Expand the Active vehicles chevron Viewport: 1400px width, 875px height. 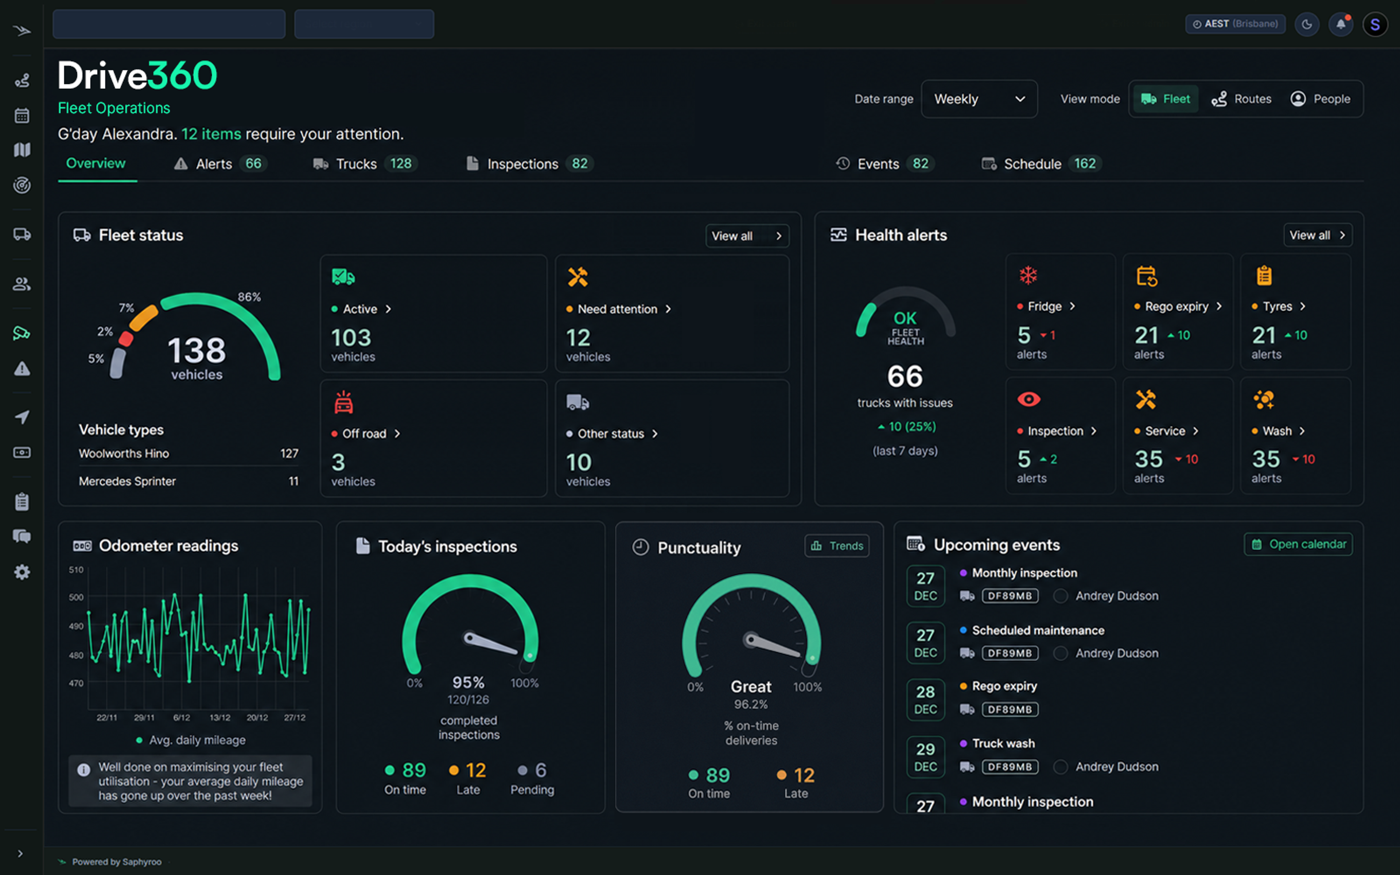pyautogui.click(x=389, y=309)
